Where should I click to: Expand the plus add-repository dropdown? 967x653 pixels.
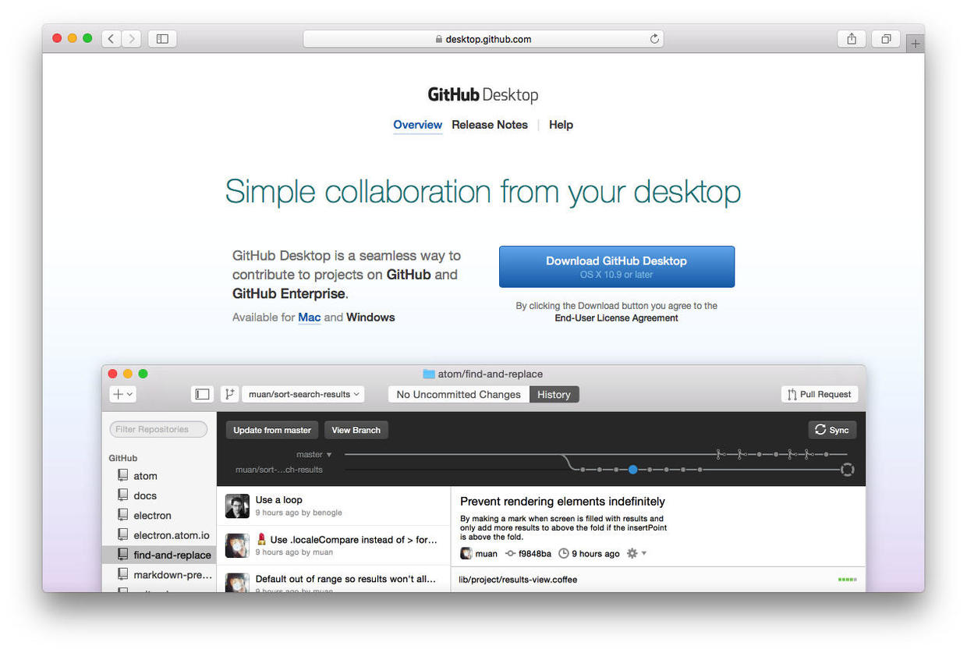pos(123,394)
